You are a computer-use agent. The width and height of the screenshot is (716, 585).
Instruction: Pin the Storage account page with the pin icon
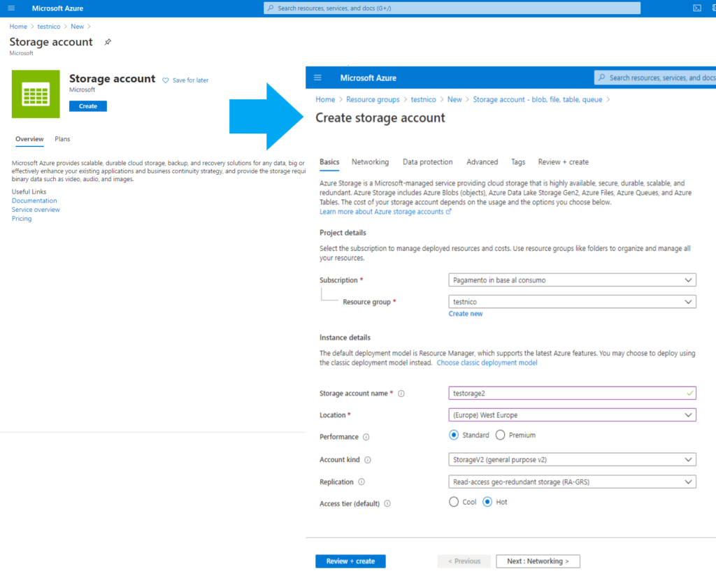[x=108, y=42]
